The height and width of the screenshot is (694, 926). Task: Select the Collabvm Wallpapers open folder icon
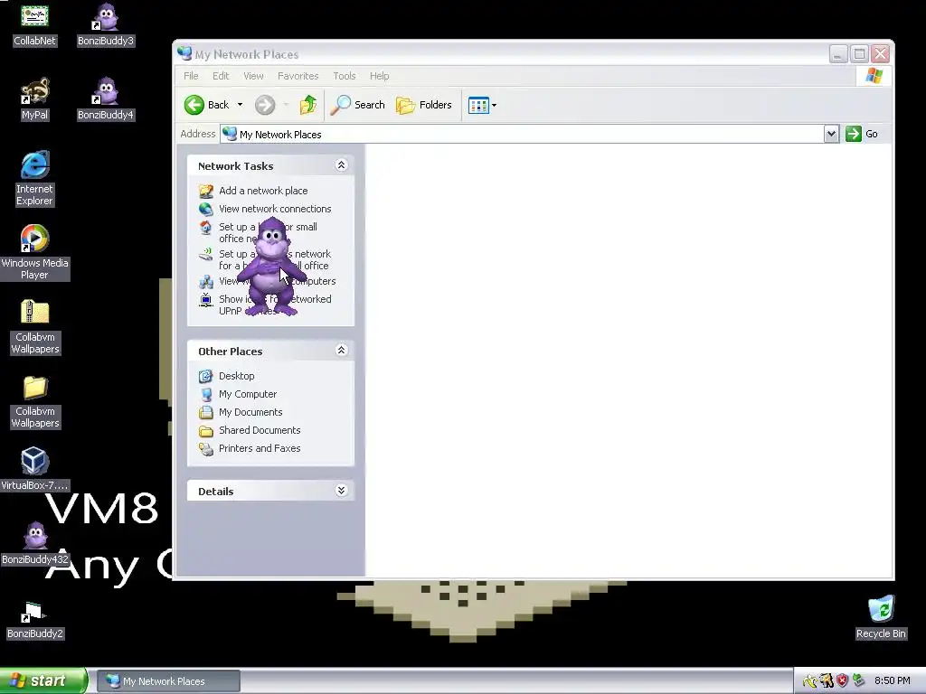pos(34,401)
